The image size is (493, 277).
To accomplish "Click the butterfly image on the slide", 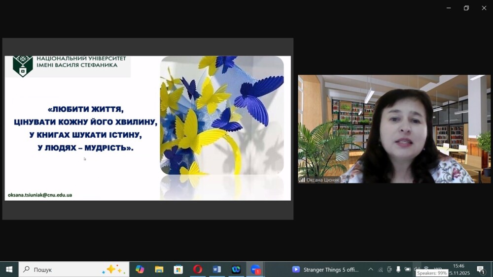I will point(222,115).
